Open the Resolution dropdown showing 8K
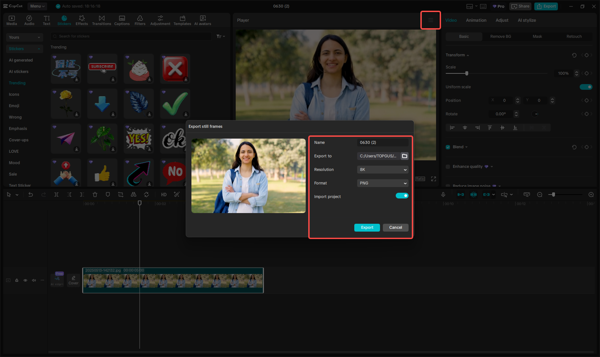The height and width of the screenshot is (357, 600). tap(382, 170)
